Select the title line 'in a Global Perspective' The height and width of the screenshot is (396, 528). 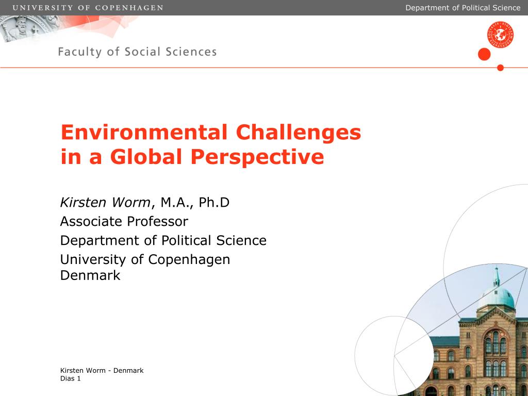click(x=192, y=157)
